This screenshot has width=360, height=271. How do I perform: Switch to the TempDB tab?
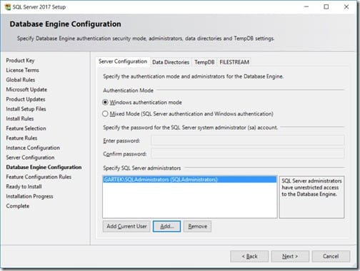point(204,62)
